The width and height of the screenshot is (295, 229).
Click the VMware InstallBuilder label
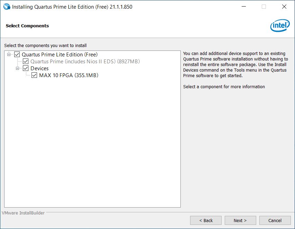pyautogui.click(x=23, y=213)
